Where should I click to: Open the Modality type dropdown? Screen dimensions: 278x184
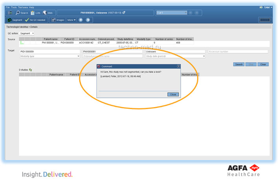point(49,56)
